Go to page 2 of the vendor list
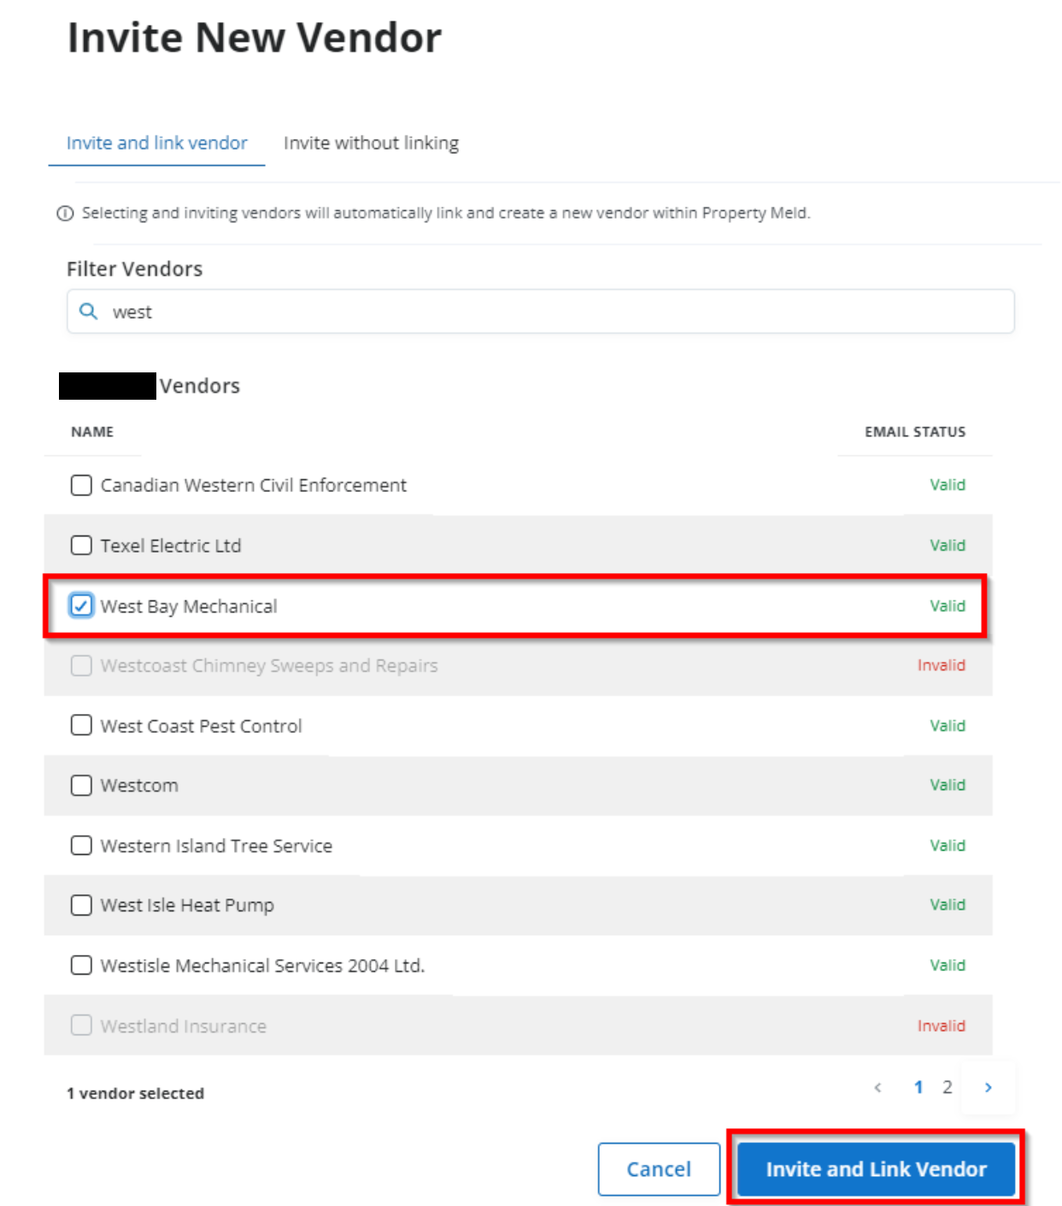The image size is (1062, 1206). click(948, 1087)
